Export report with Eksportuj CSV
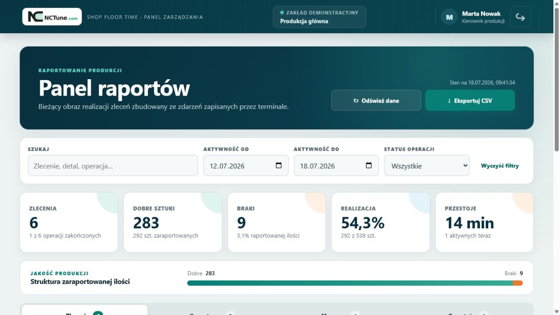560x315 pixels. (470, 100)
